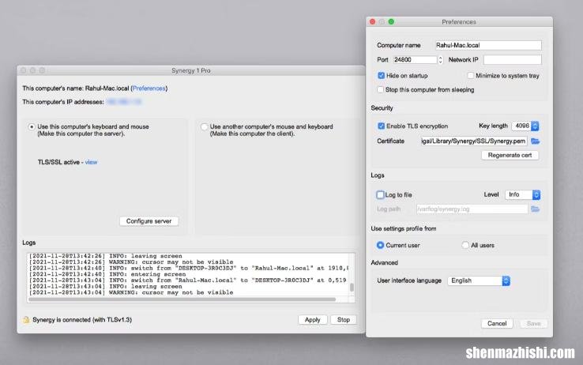583x365 pixels.
Task: Choose Use this computer's keyboard and mouse
Action: coord(32,126)
